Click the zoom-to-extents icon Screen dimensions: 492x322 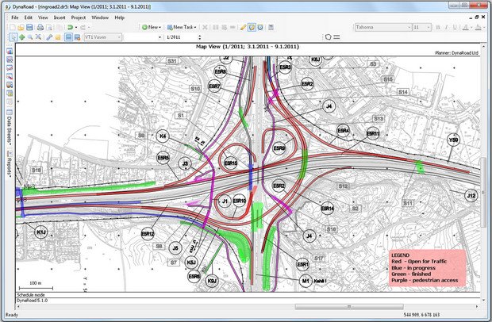point(38,37)
